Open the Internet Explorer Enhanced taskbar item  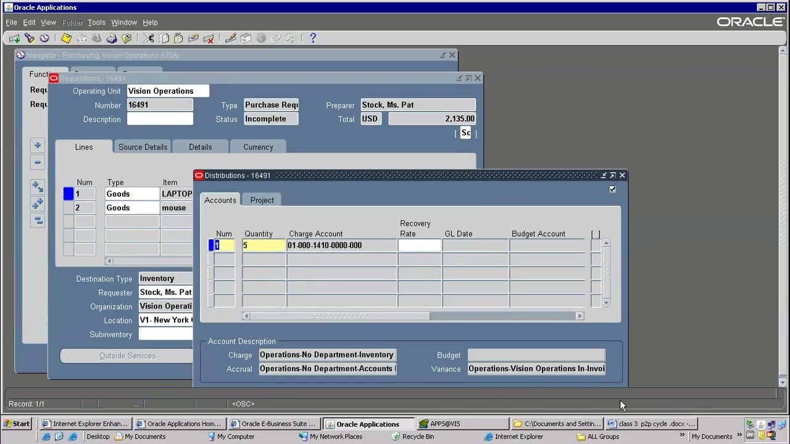click(85, 424)
